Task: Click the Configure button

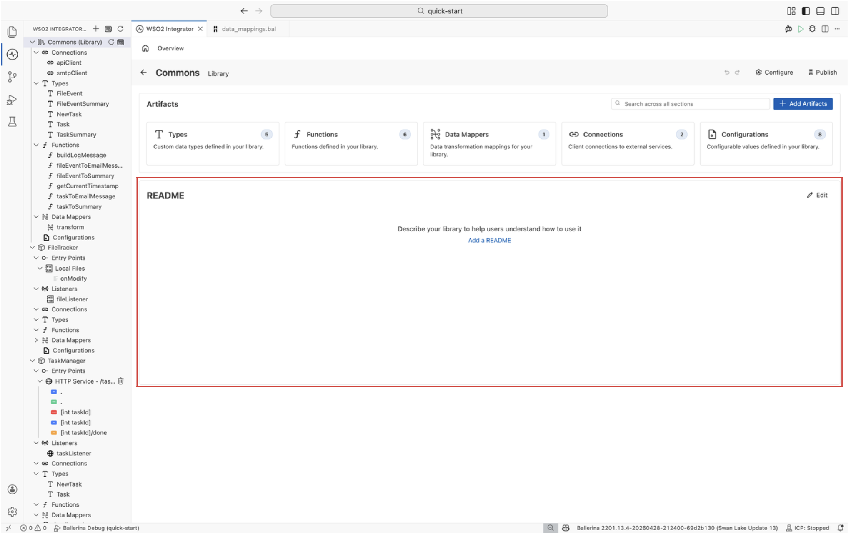Action: [774, 73]
